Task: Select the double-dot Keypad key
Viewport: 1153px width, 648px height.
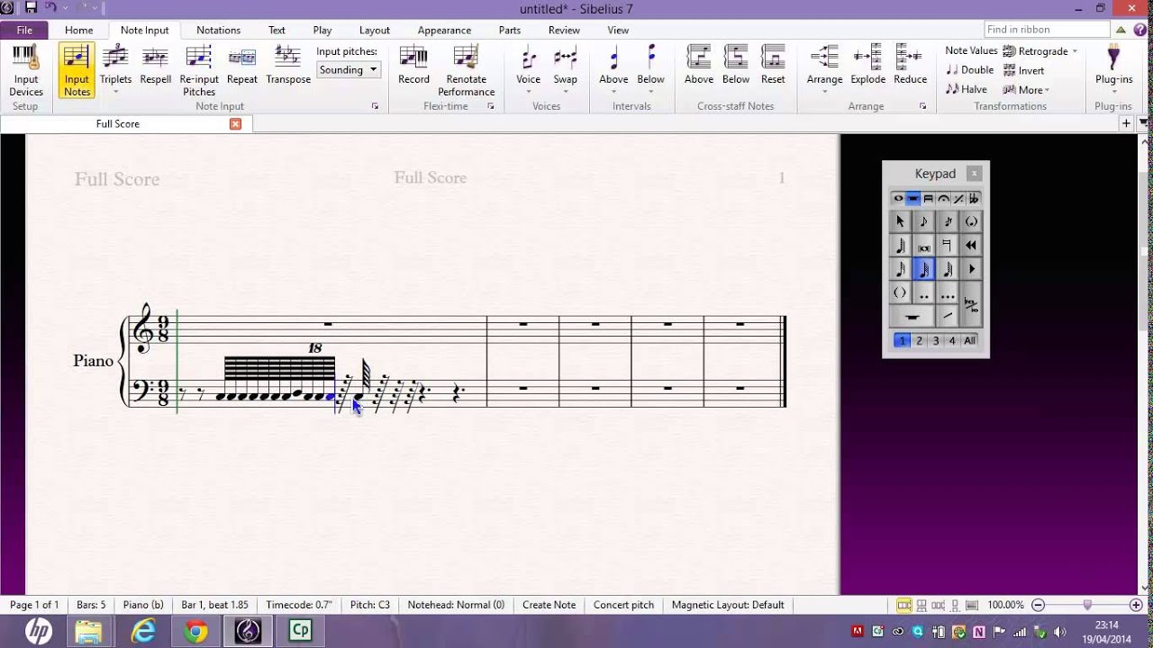Action: pos(923,293)
